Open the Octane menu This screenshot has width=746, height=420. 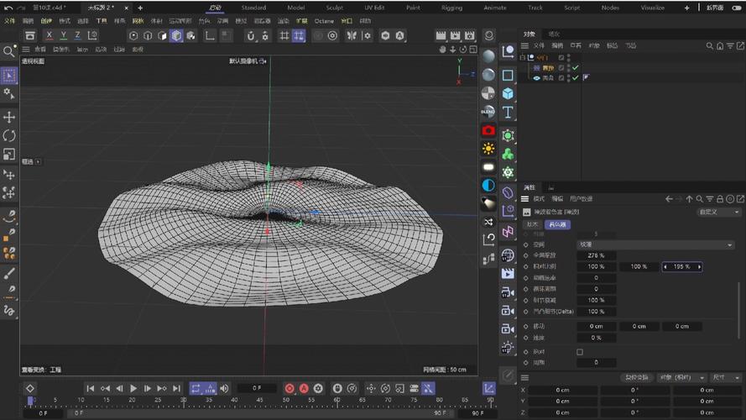pyautogui.click(x=324, y=21)
